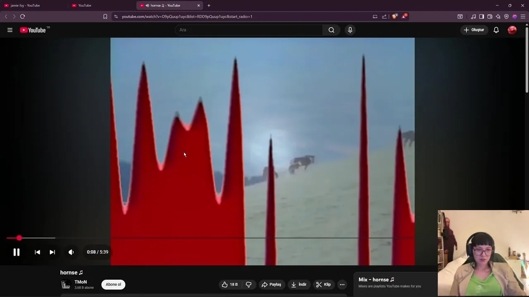Click the page vertical scrollbar
The height and width of the screenshot is (297, 529).
click(527, 59)
